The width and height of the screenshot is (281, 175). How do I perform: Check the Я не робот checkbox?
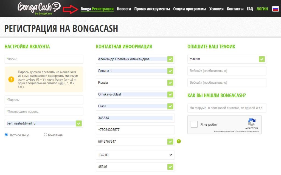pos(194,124)
